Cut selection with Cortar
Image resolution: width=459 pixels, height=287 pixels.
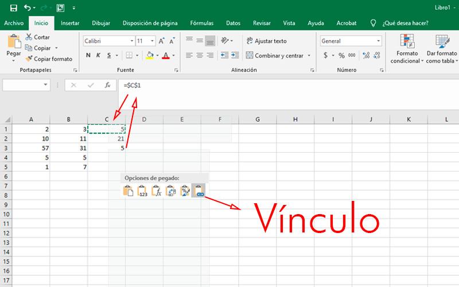[x=37, y=37]
